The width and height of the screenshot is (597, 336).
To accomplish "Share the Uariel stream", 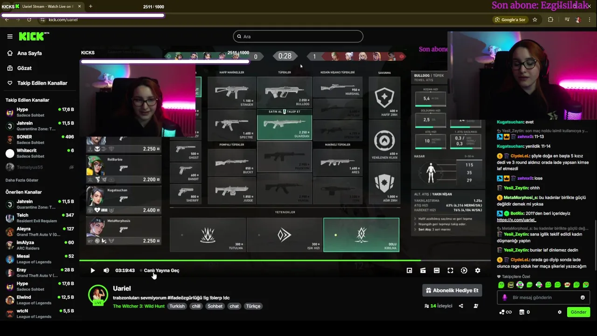I will [461, 306].
